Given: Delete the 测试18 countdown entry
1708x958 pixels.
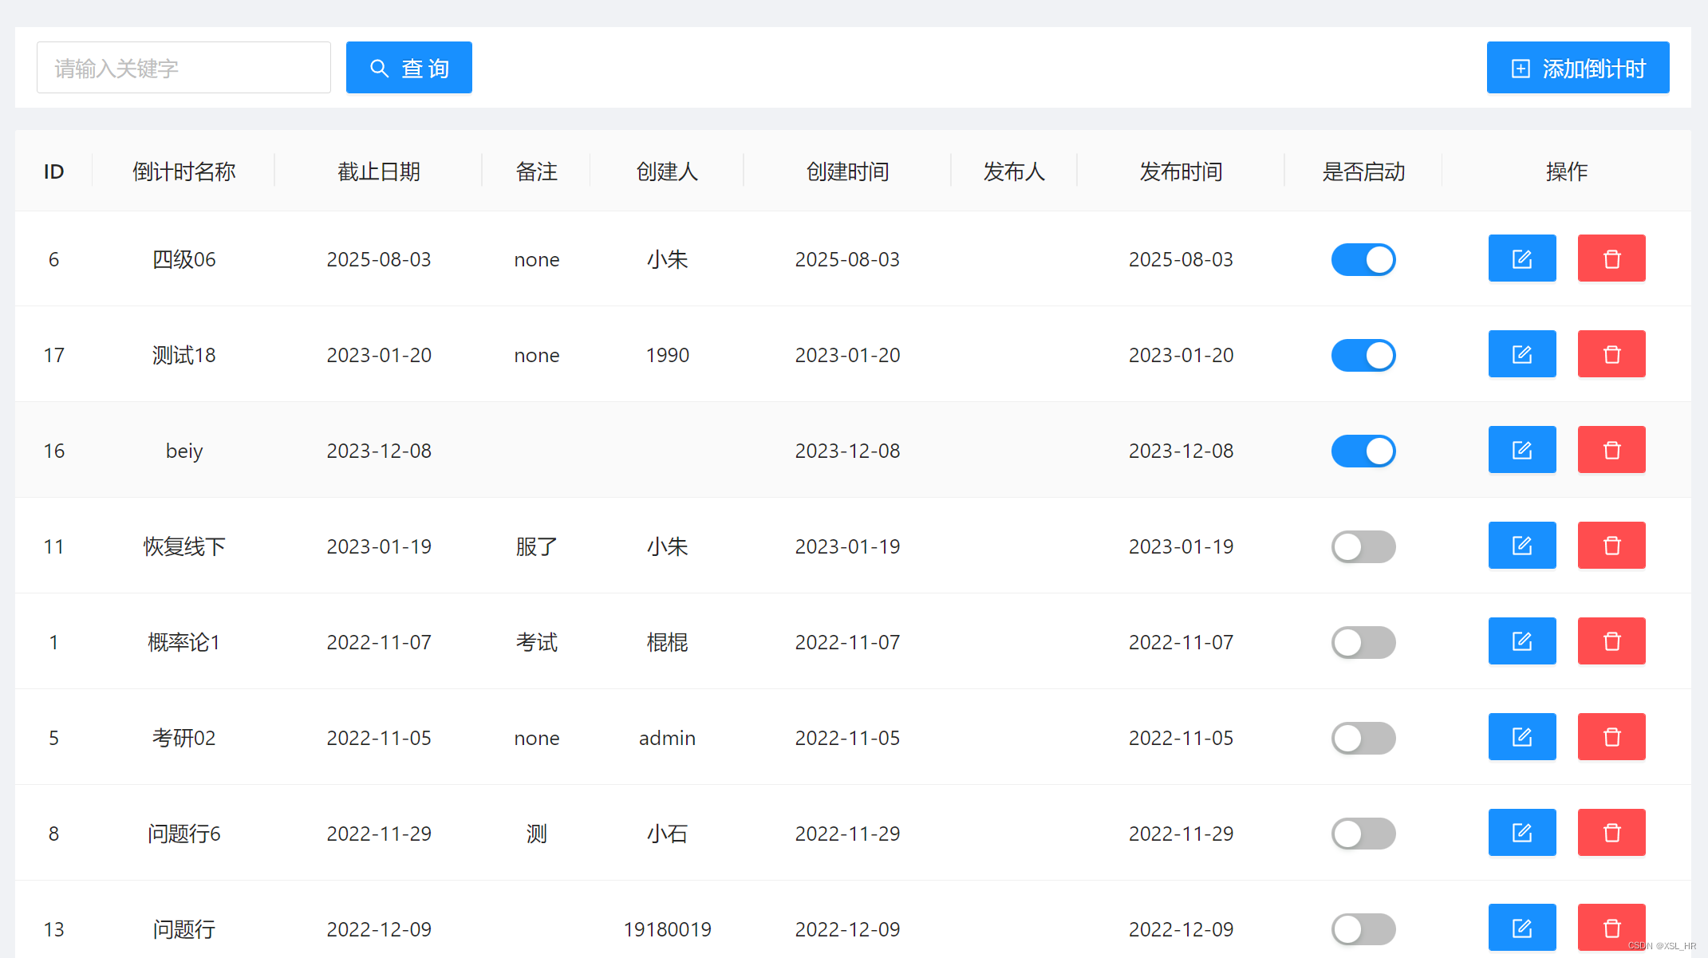Looking at the screenshot, I should tap(1611, 354).
